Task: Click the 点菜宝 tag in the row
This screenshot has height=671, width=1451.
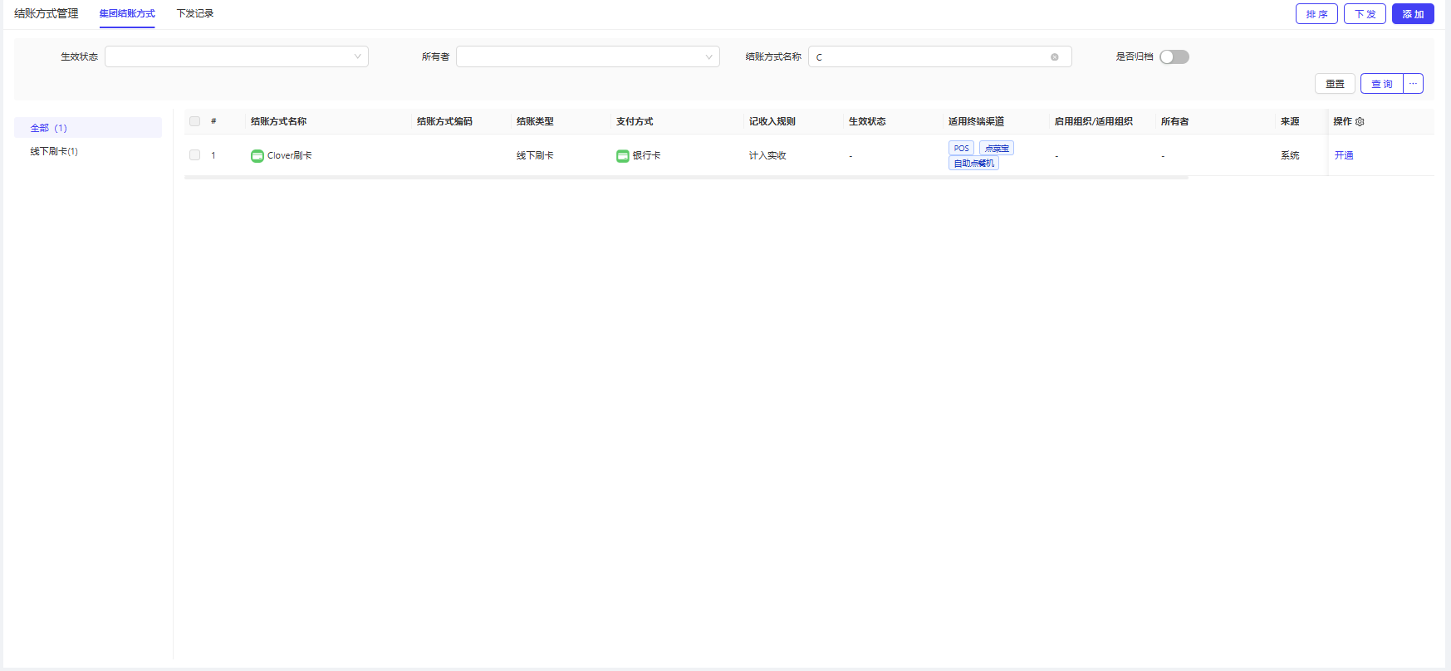Action: pyautogui.click(x=997, y=148)
